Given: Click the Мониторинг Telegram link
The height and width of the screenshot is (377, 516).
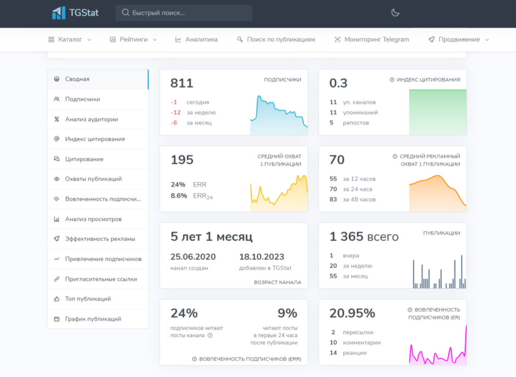Looking at the screenshot, I should pos(372,39).
